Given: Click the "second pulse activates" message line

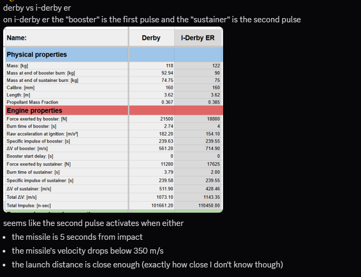Looking at the screenshot, I should 93,223.
